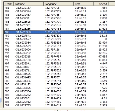This screenshot has height=111, width=115.
Task: Sort by the Time column header
Action: [x=84, y=4]
